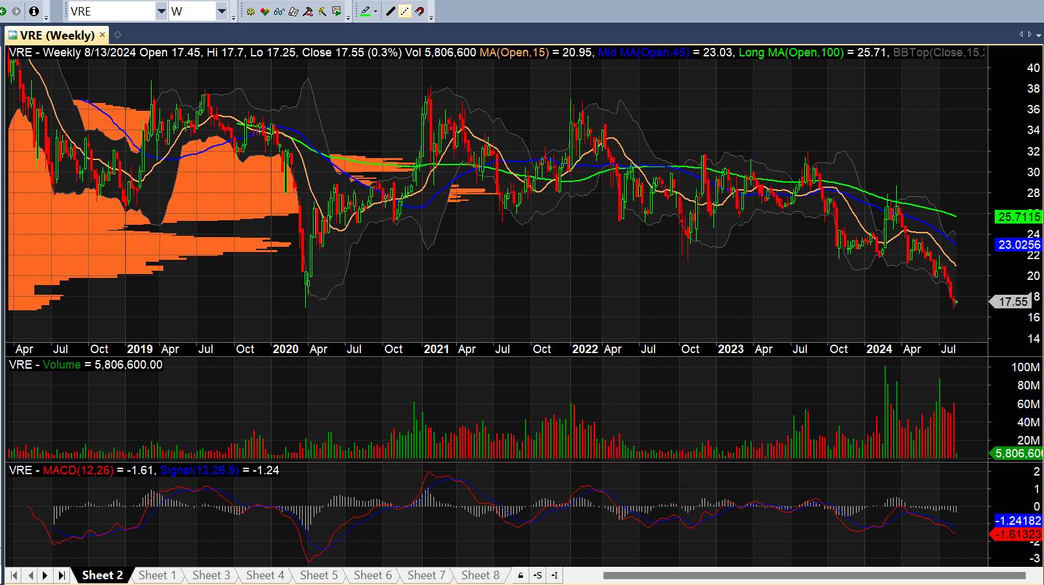Click the green highlighter color pen

pyautogui.click(x=365, y=11)
